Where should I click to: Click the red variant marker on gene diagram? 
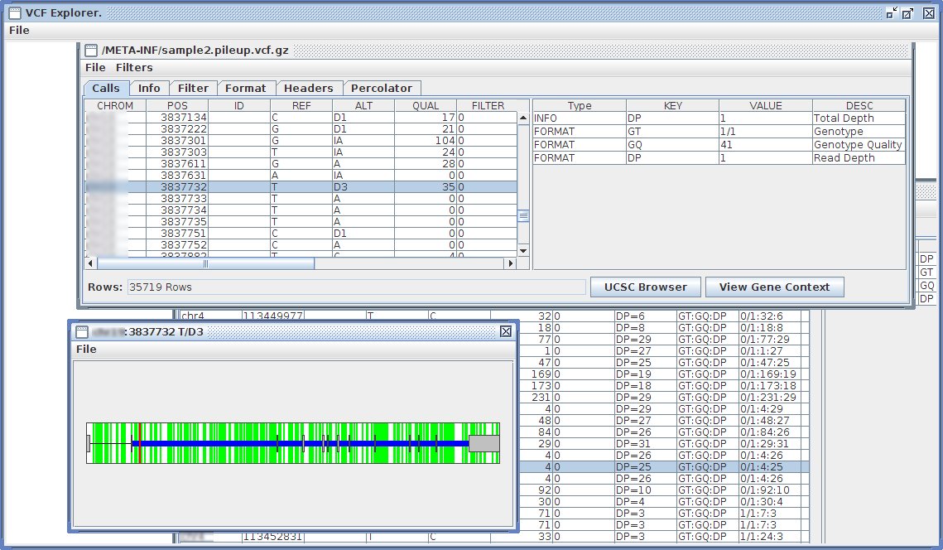click(x=140, y=444)
